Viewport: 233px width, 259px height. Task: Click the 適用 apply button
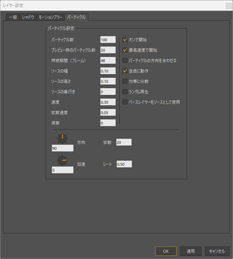point(191,251)
